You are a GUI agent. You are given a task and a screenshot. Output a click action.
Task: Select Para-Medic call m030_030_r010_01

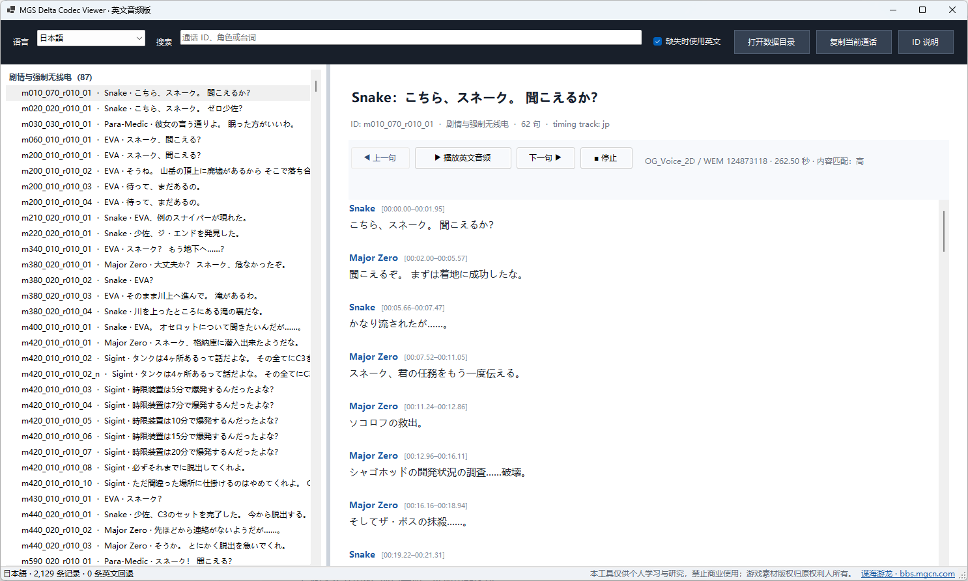click(x=158, y=124)
